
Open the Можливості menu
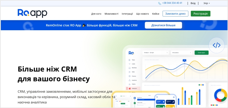tap(112, 14)
